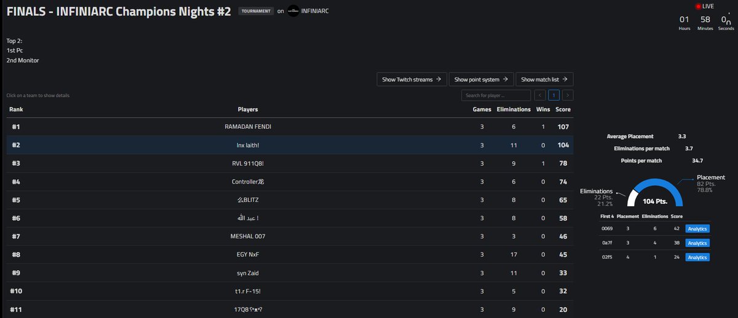Go to next leaderboard page

coord(568,95)
